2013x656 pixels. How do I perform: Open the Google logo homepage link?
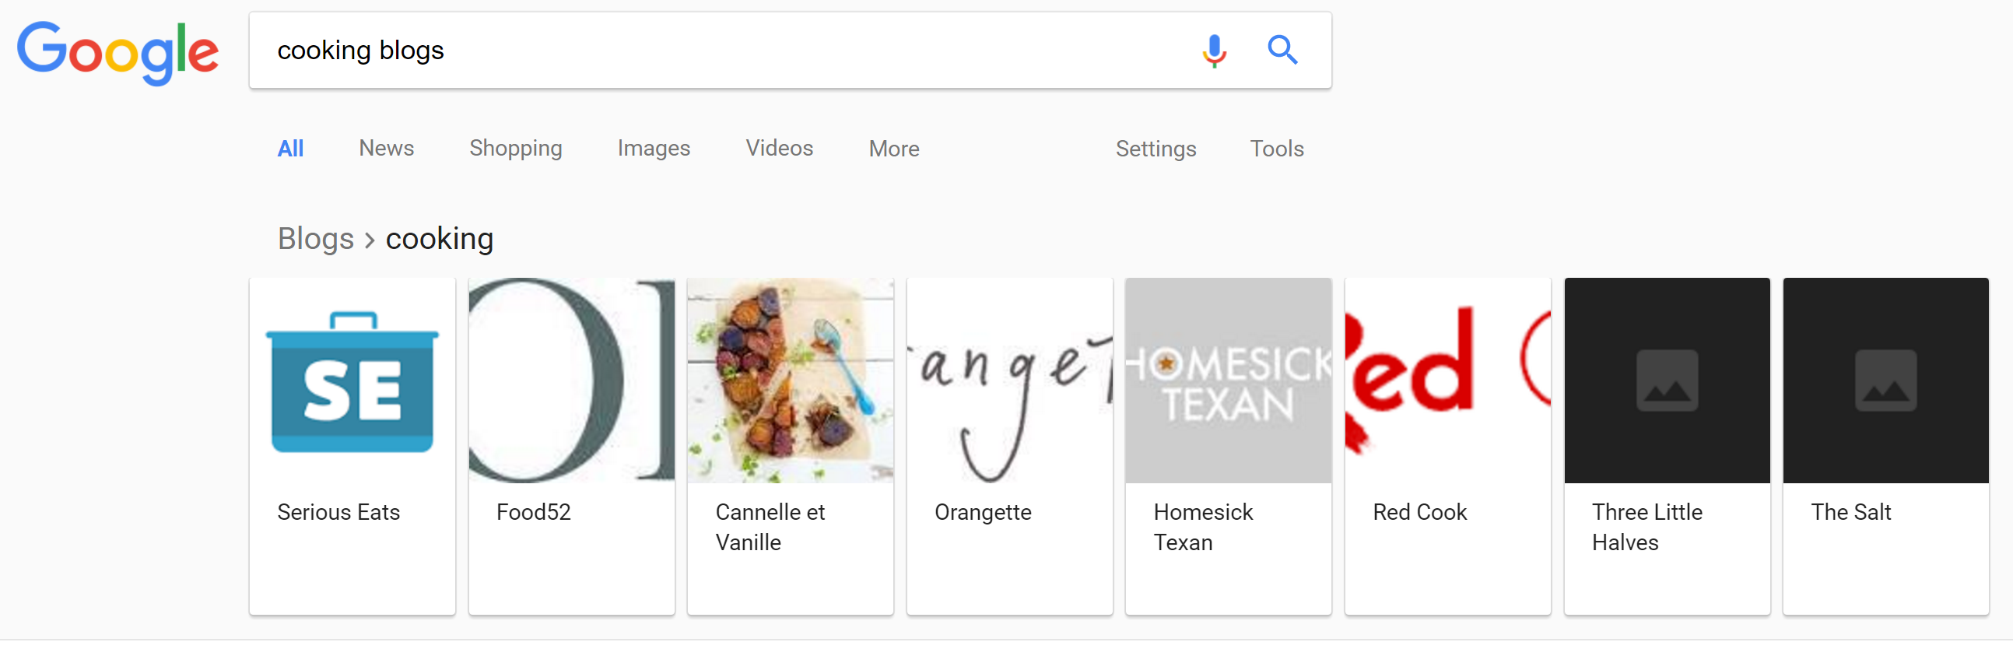click(118, 52)
